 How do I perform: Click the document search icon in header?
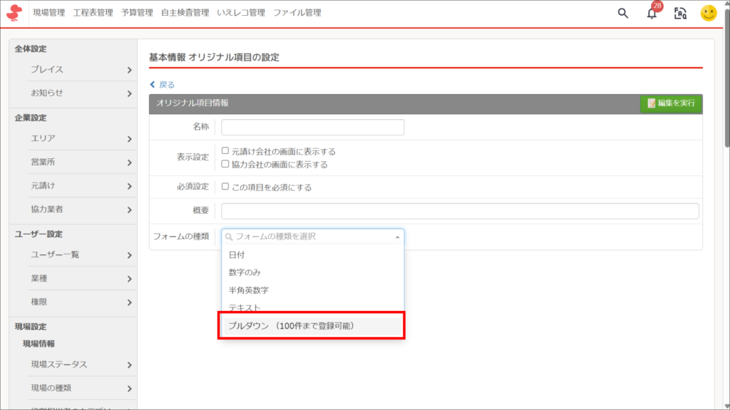(680, 13)
